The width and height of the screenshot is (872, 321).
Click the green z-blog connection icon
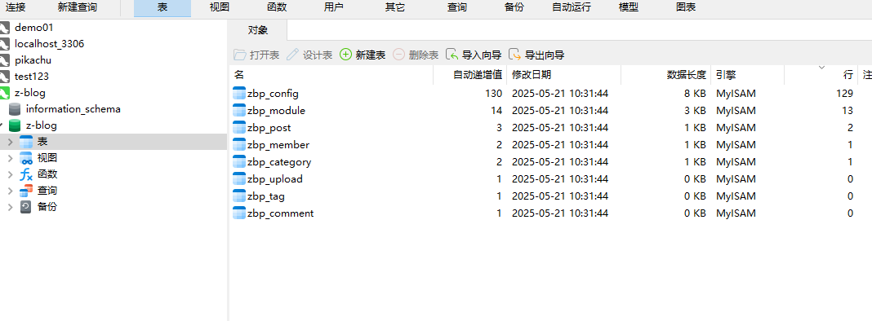point(5,93)
